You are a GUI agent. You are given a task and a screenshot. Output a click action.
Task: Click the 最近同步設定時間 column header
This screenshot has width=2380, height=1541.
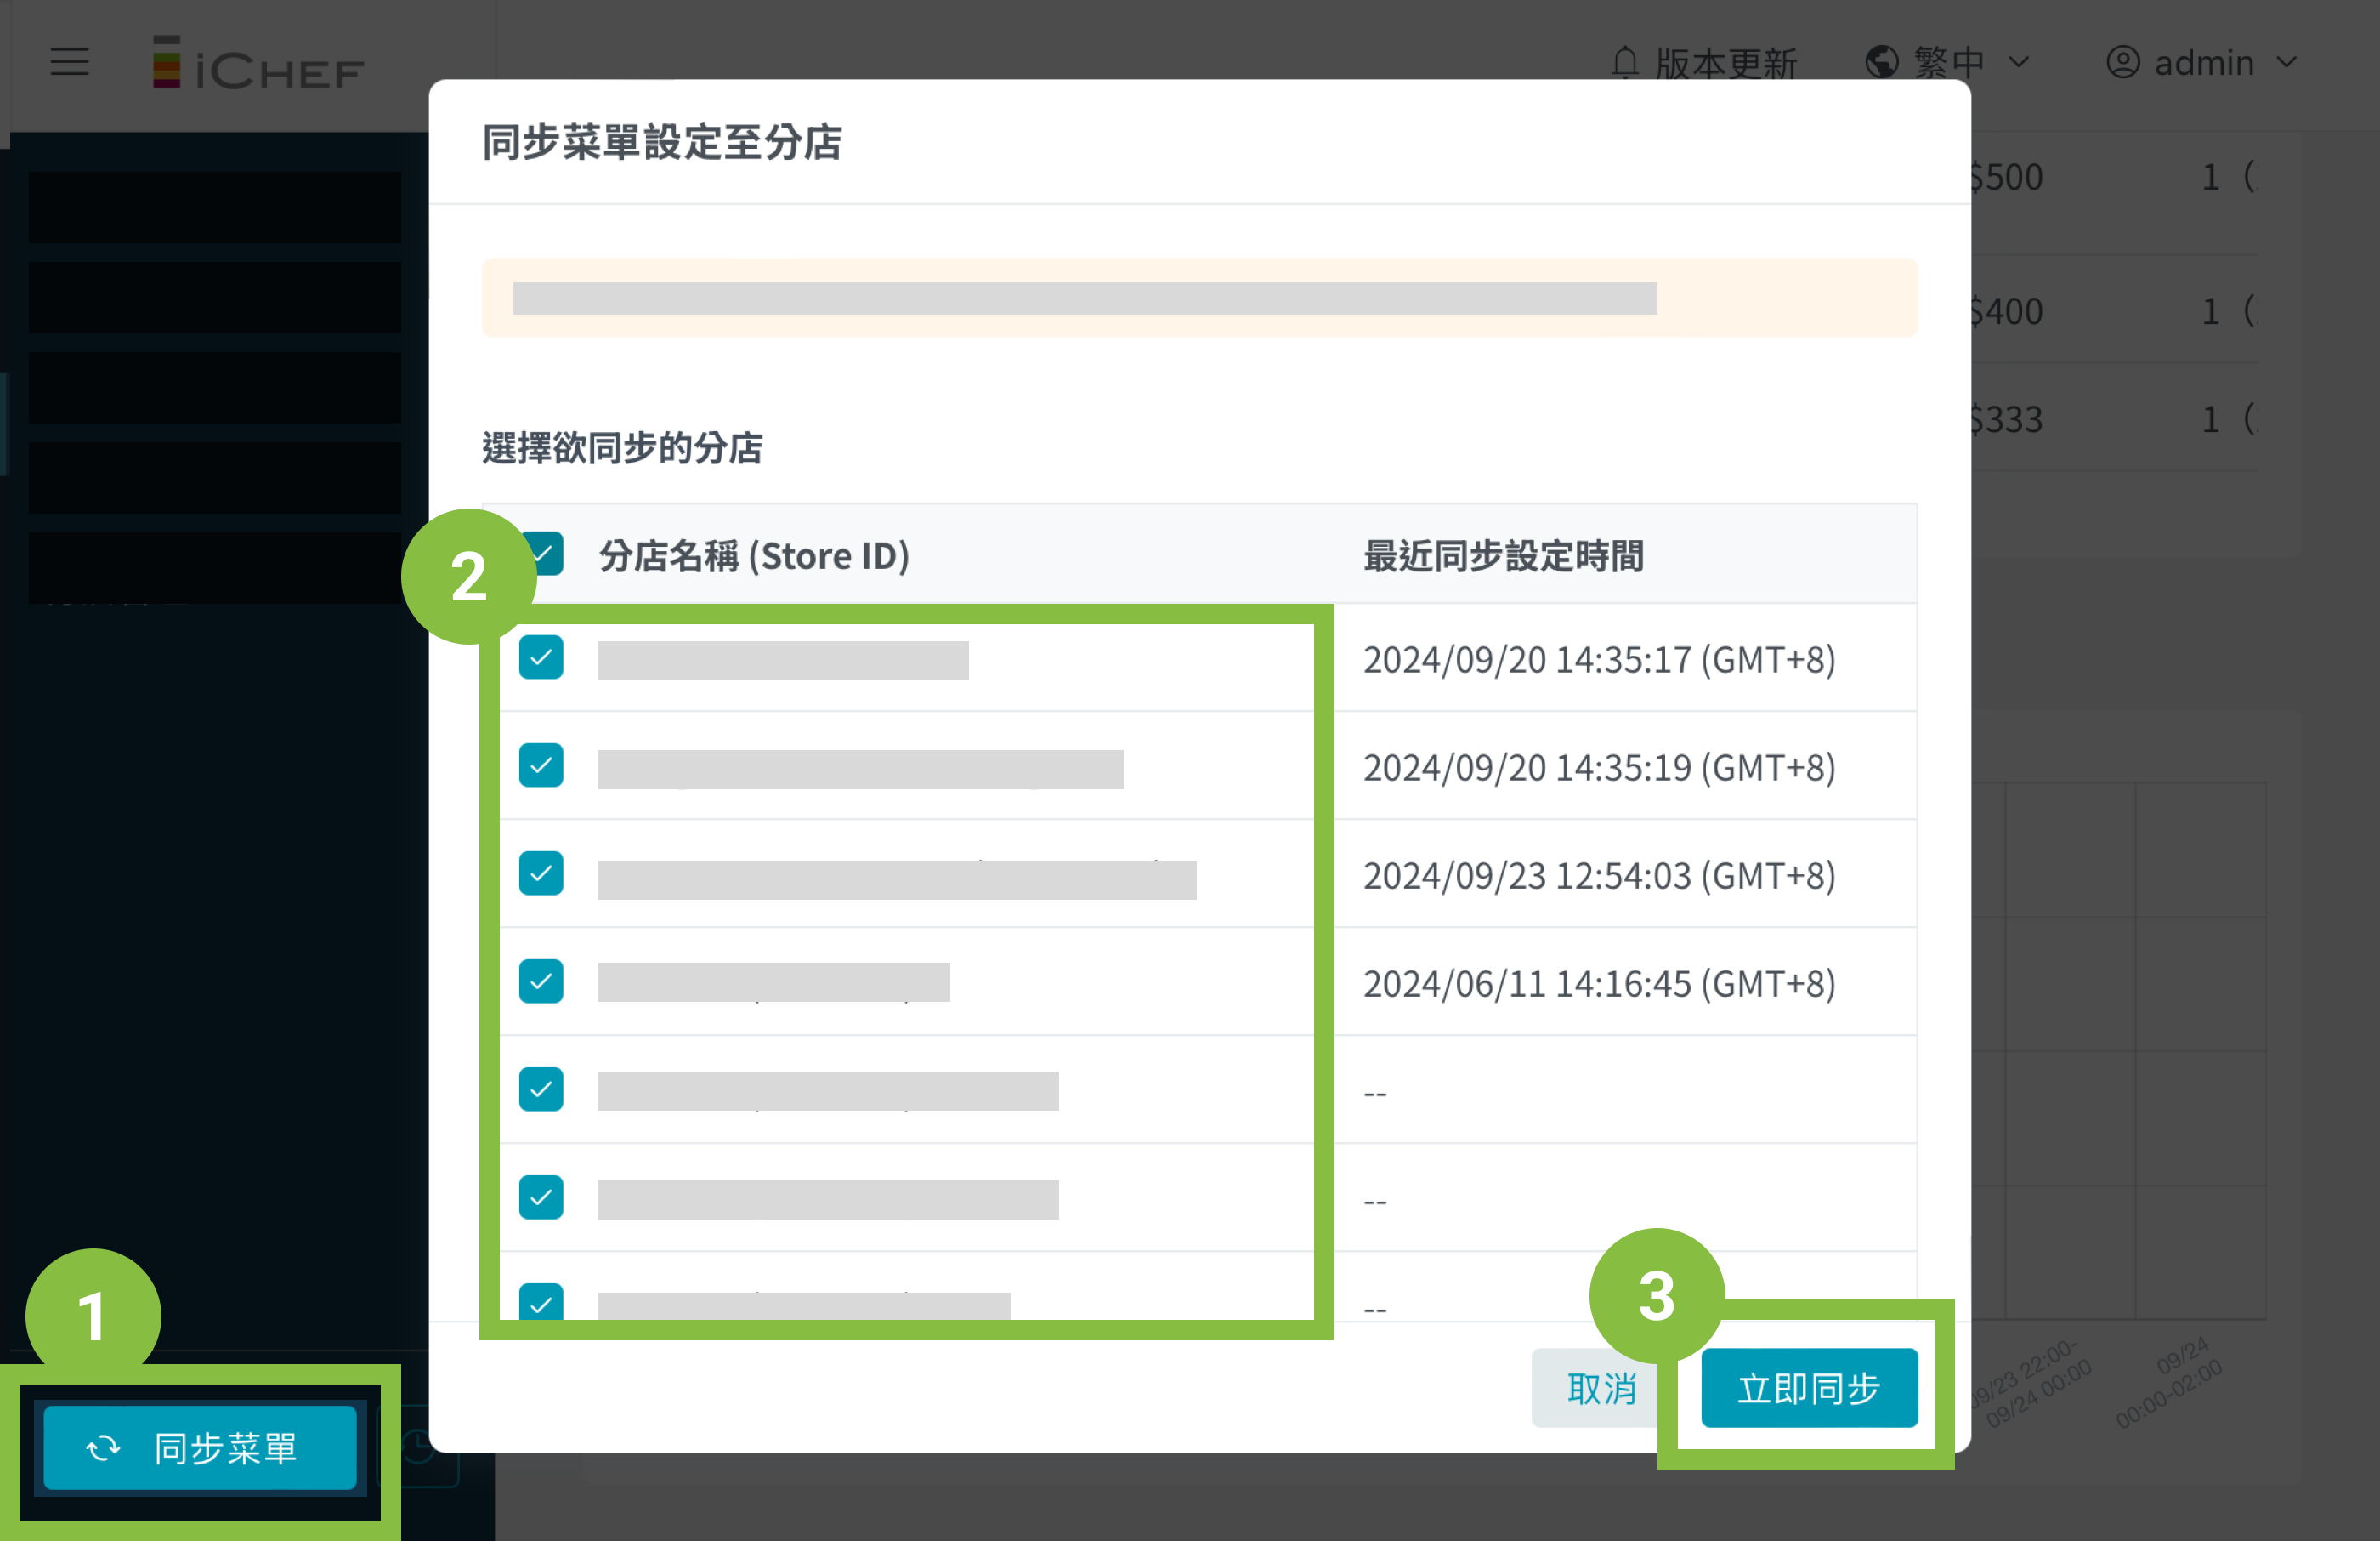(x=1503, y=555)
